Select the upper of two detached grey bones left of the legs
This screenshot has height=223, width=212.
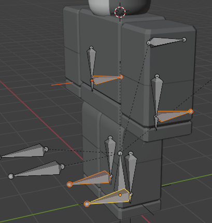tap(24, 151)
